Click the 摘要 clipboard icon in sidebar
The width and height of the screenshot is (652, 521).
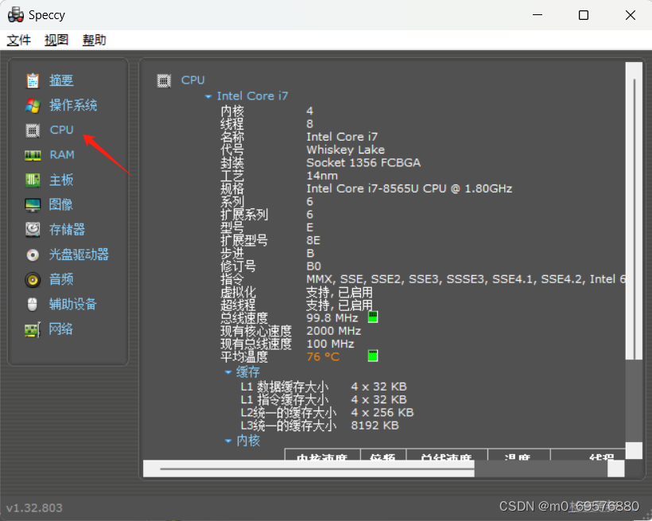pos(33,80)
